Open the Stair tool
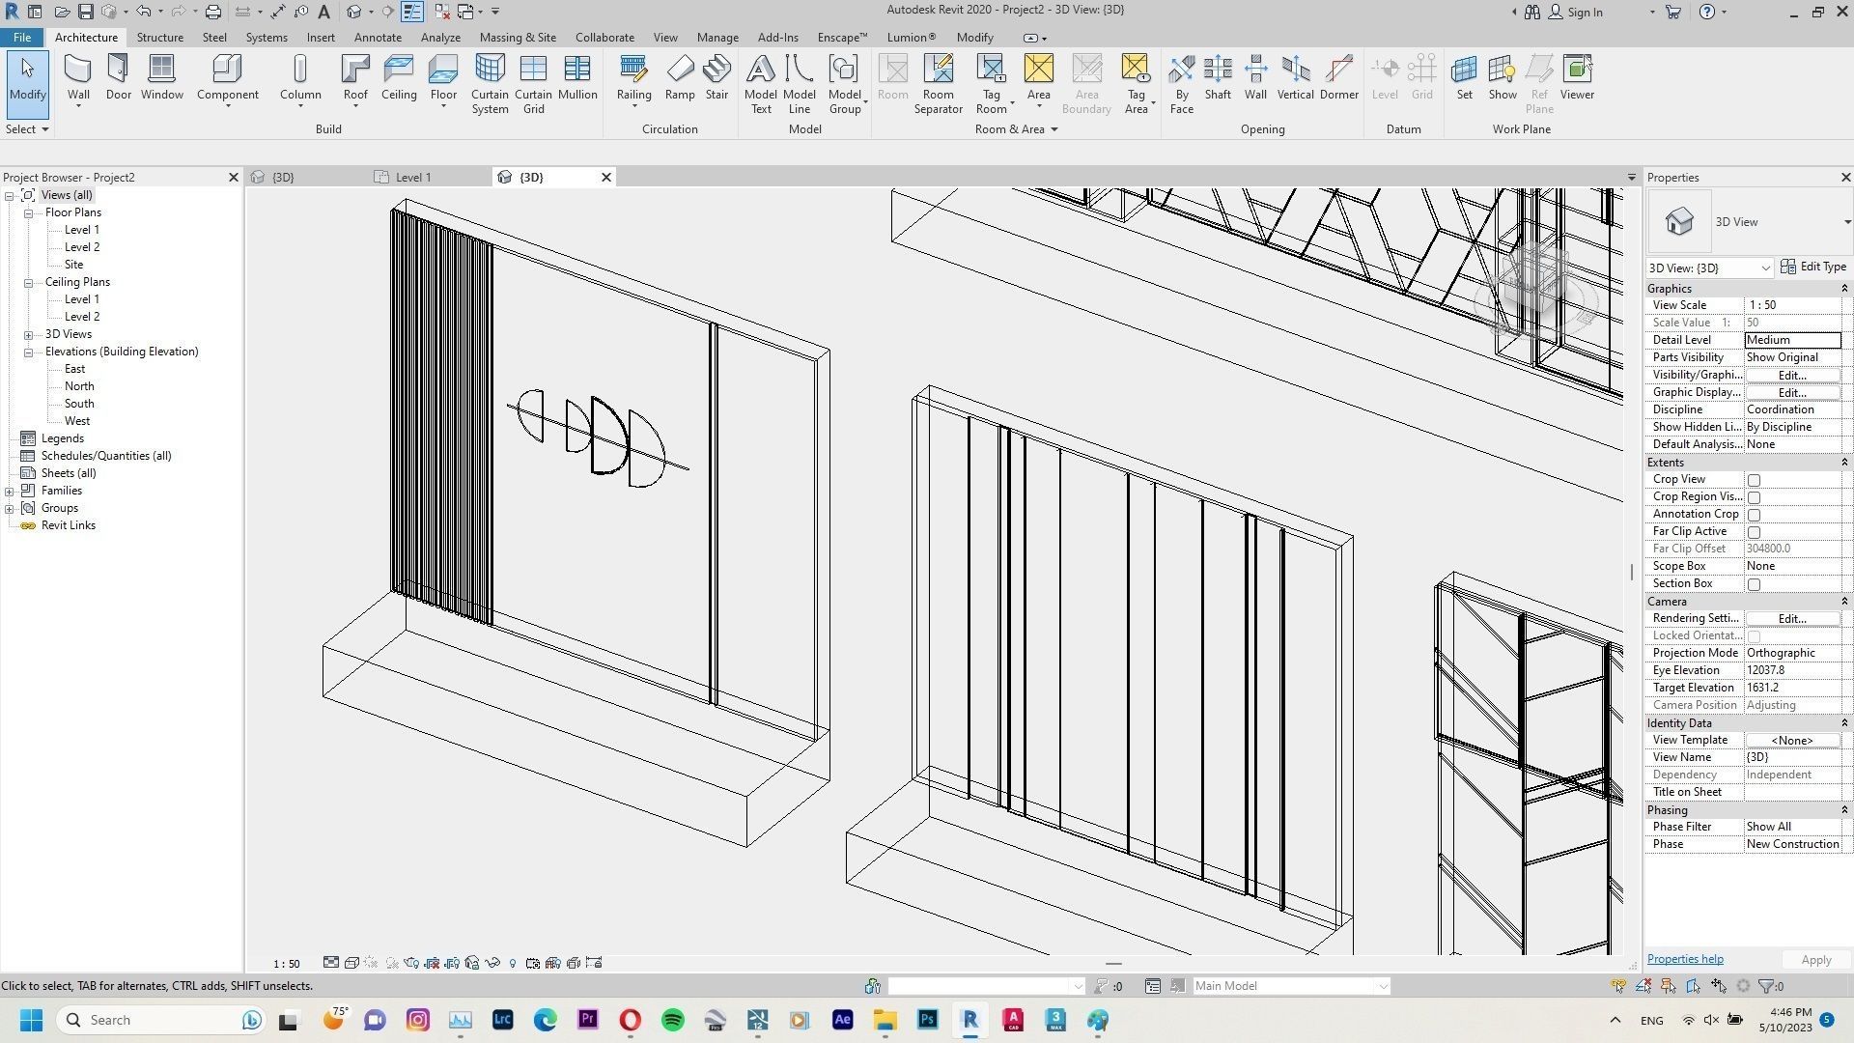The width and height of the screenshot is (1854, 1043). (x=716, y=77)
